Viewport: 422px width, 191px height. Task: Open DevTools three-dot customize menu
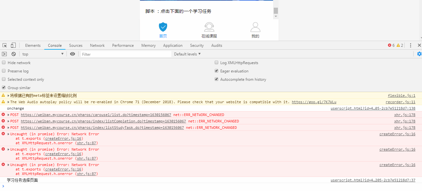[410, 46]
